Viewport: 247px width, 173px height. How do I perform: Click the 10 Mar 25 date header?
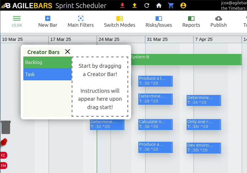click(12, 39)
